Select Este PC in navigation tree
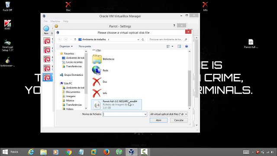Viewport: 277px width, 156px height. 66,83
